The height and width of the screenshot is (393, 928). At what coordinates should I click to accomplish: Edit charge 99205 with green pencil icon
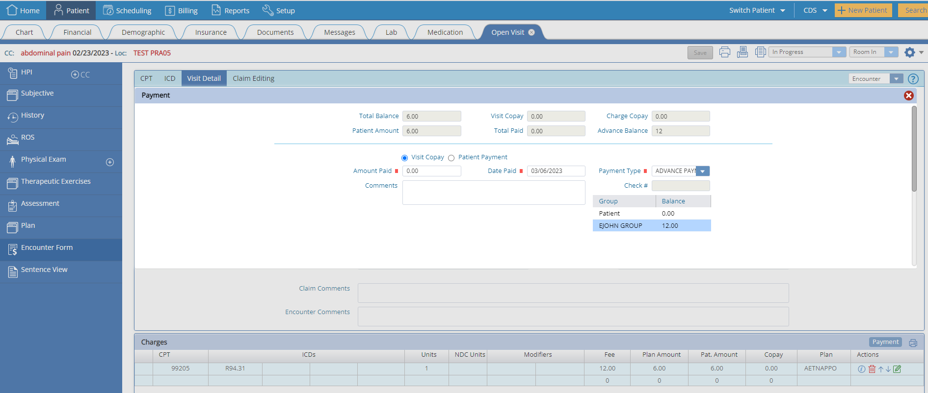(x=897, y=369)
